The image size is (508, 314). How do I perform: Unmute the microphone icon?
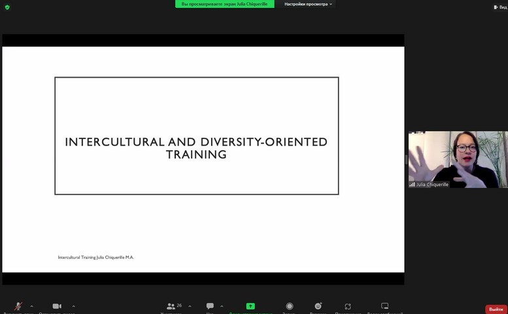pos(18,306)
